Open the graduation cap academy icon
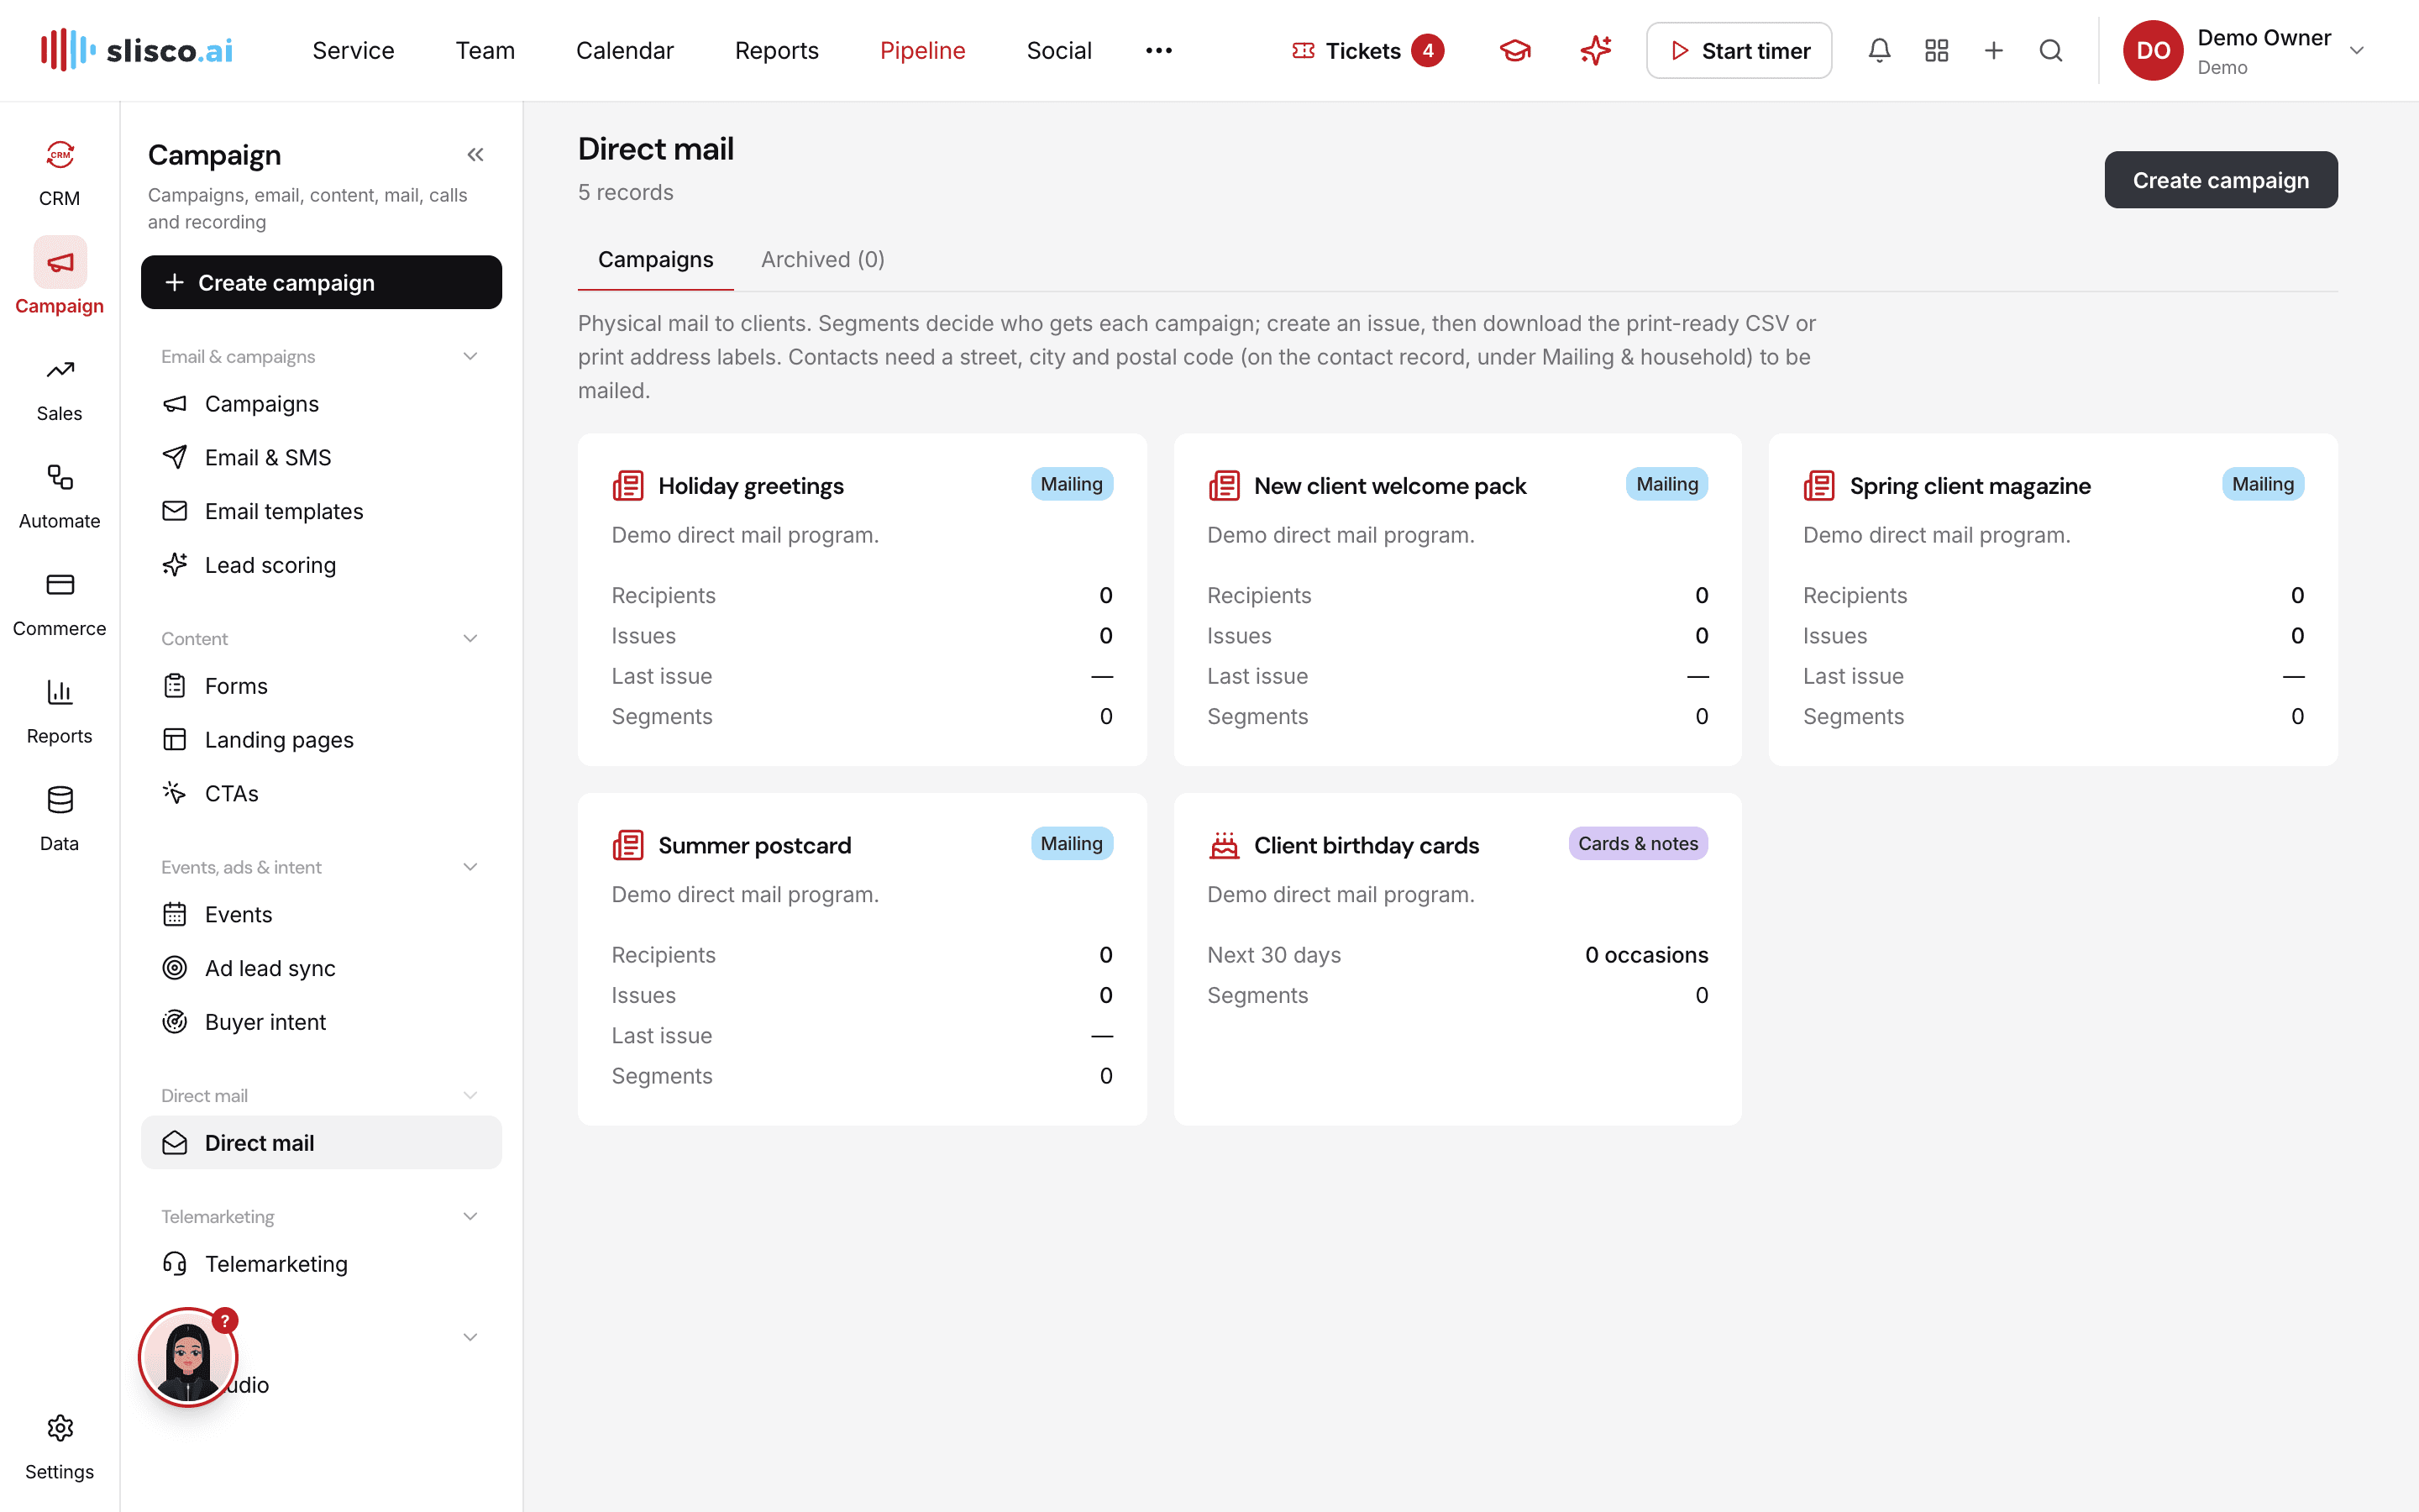 pyautogui.click(x=1515, y=50)
